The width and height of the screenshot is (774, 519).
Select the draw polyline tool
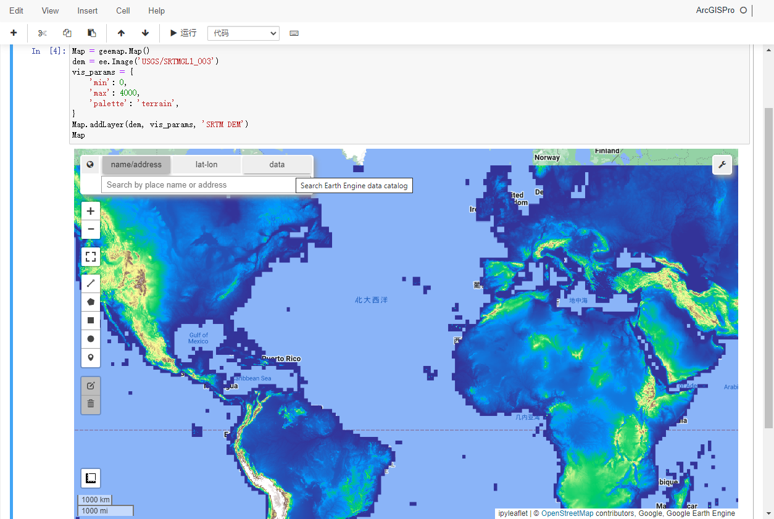click(90, 283)
